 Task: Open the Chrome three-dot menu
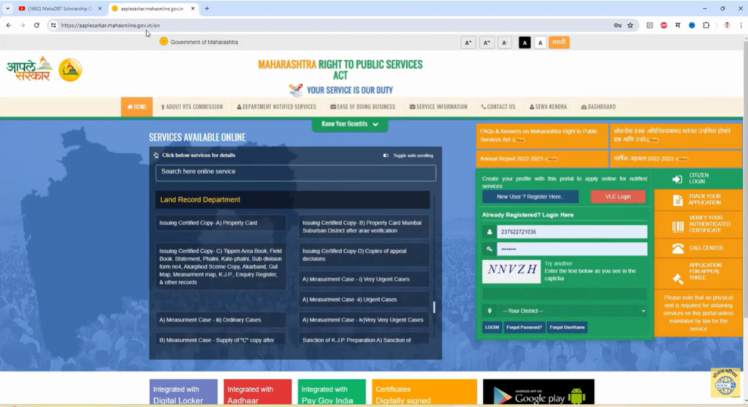(739, 26)
